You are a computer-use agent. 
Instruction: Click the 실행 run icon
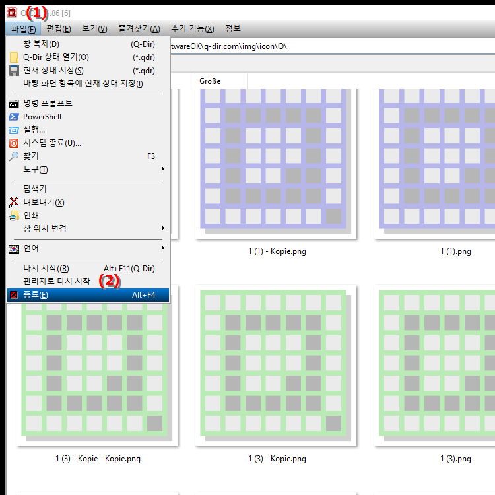coord(14,130)
